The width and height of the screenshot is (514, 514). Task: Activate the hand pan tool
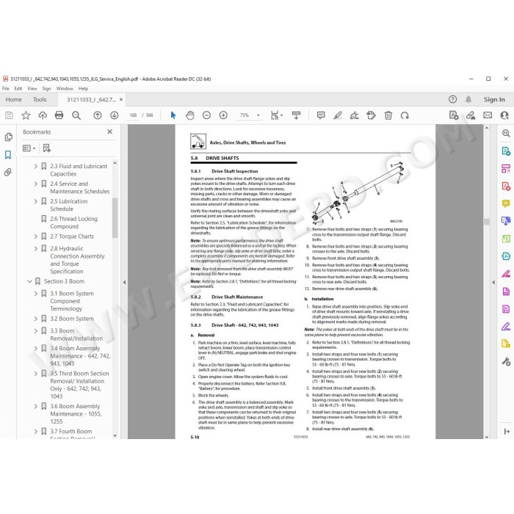(x=189, y=115)
